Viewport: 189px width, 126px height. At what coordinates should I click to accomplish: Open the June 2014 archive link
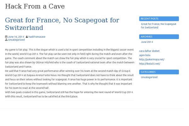147,42
